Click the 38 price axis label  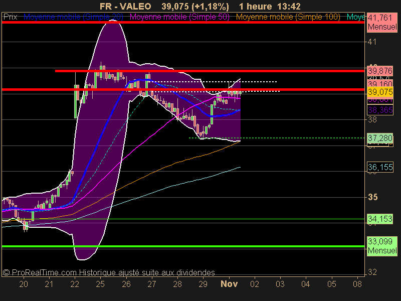click(x=372, y=119)
